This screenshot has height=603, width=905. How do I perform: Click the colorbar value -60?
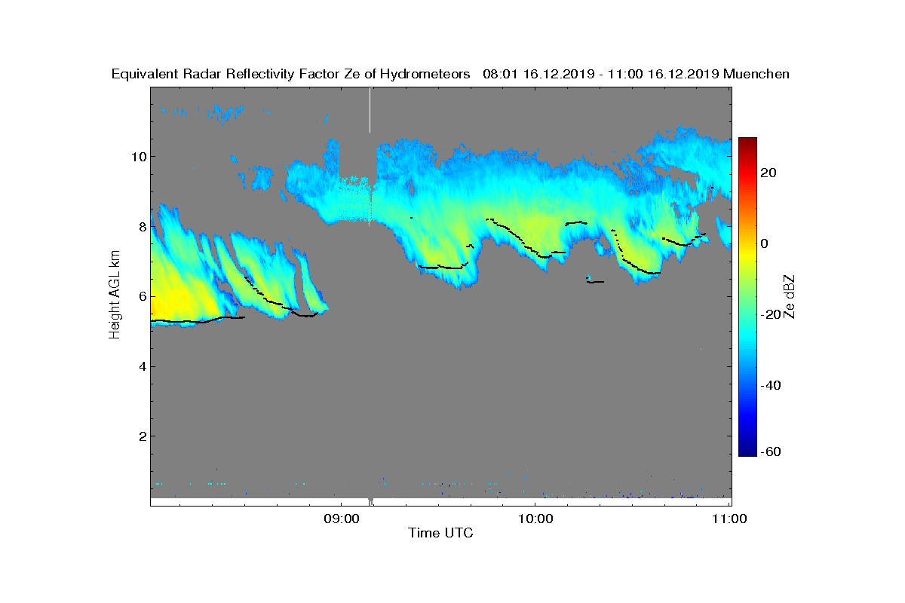click(771, 451)
